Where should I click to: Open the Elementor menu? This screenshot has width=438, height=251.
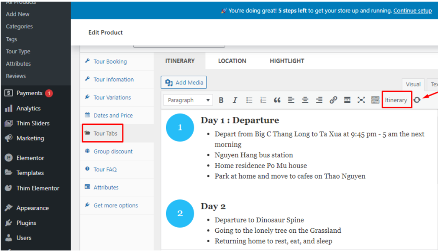tap(30, 158)
